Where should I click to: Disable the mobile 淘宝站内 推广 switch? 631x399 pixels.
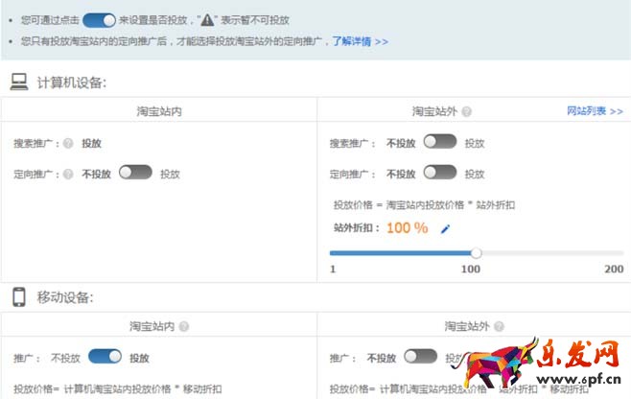pos(105,357)
